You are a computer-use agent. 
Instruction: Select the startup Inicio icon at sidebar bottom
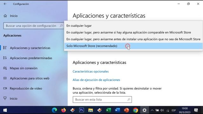[5, 98]
